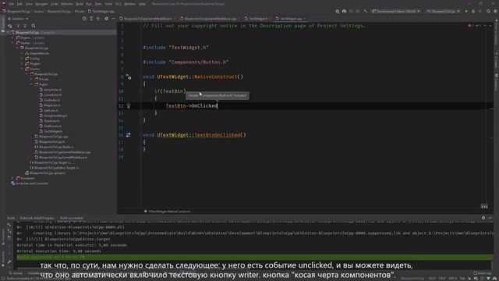The image size is (499, 281).
Task: Open the Navigate menu
Action: 41,4
